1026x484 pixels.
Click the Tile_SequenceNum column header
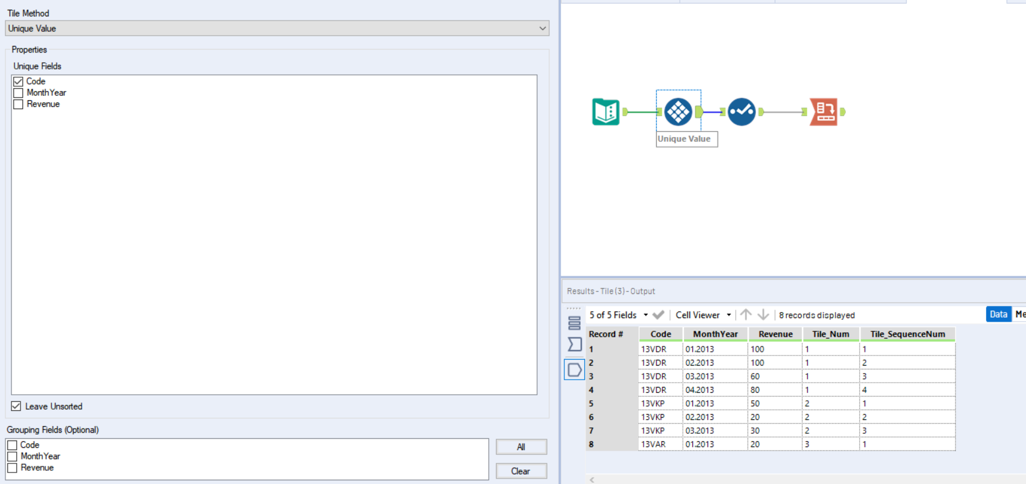click(908, 334)
